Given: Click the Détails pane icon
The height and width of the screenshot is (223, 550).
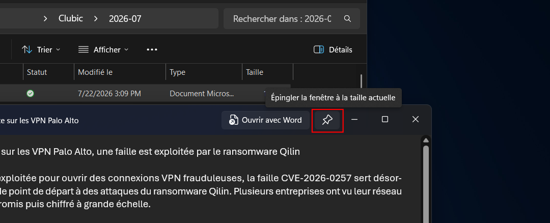Looking at the screenshot, I should 318,50.
